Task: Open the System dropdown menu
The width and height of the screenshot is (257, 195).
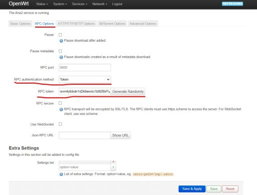Action: [x=60, y=4]
